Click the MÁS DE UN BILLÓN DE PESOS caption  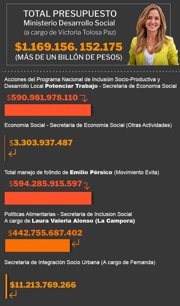69,57
